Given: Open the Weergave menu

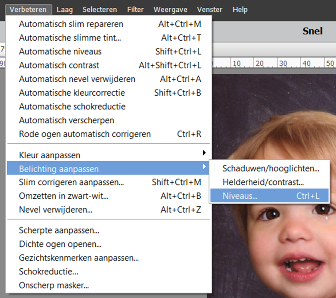Looking at the screenshot, I should (x=170, y=10).
